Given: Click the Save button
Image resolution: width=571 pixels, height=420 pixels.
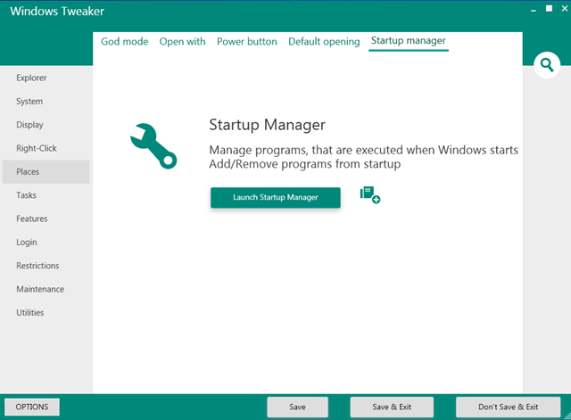Looking at the screenshot, I should click(297, 407).
